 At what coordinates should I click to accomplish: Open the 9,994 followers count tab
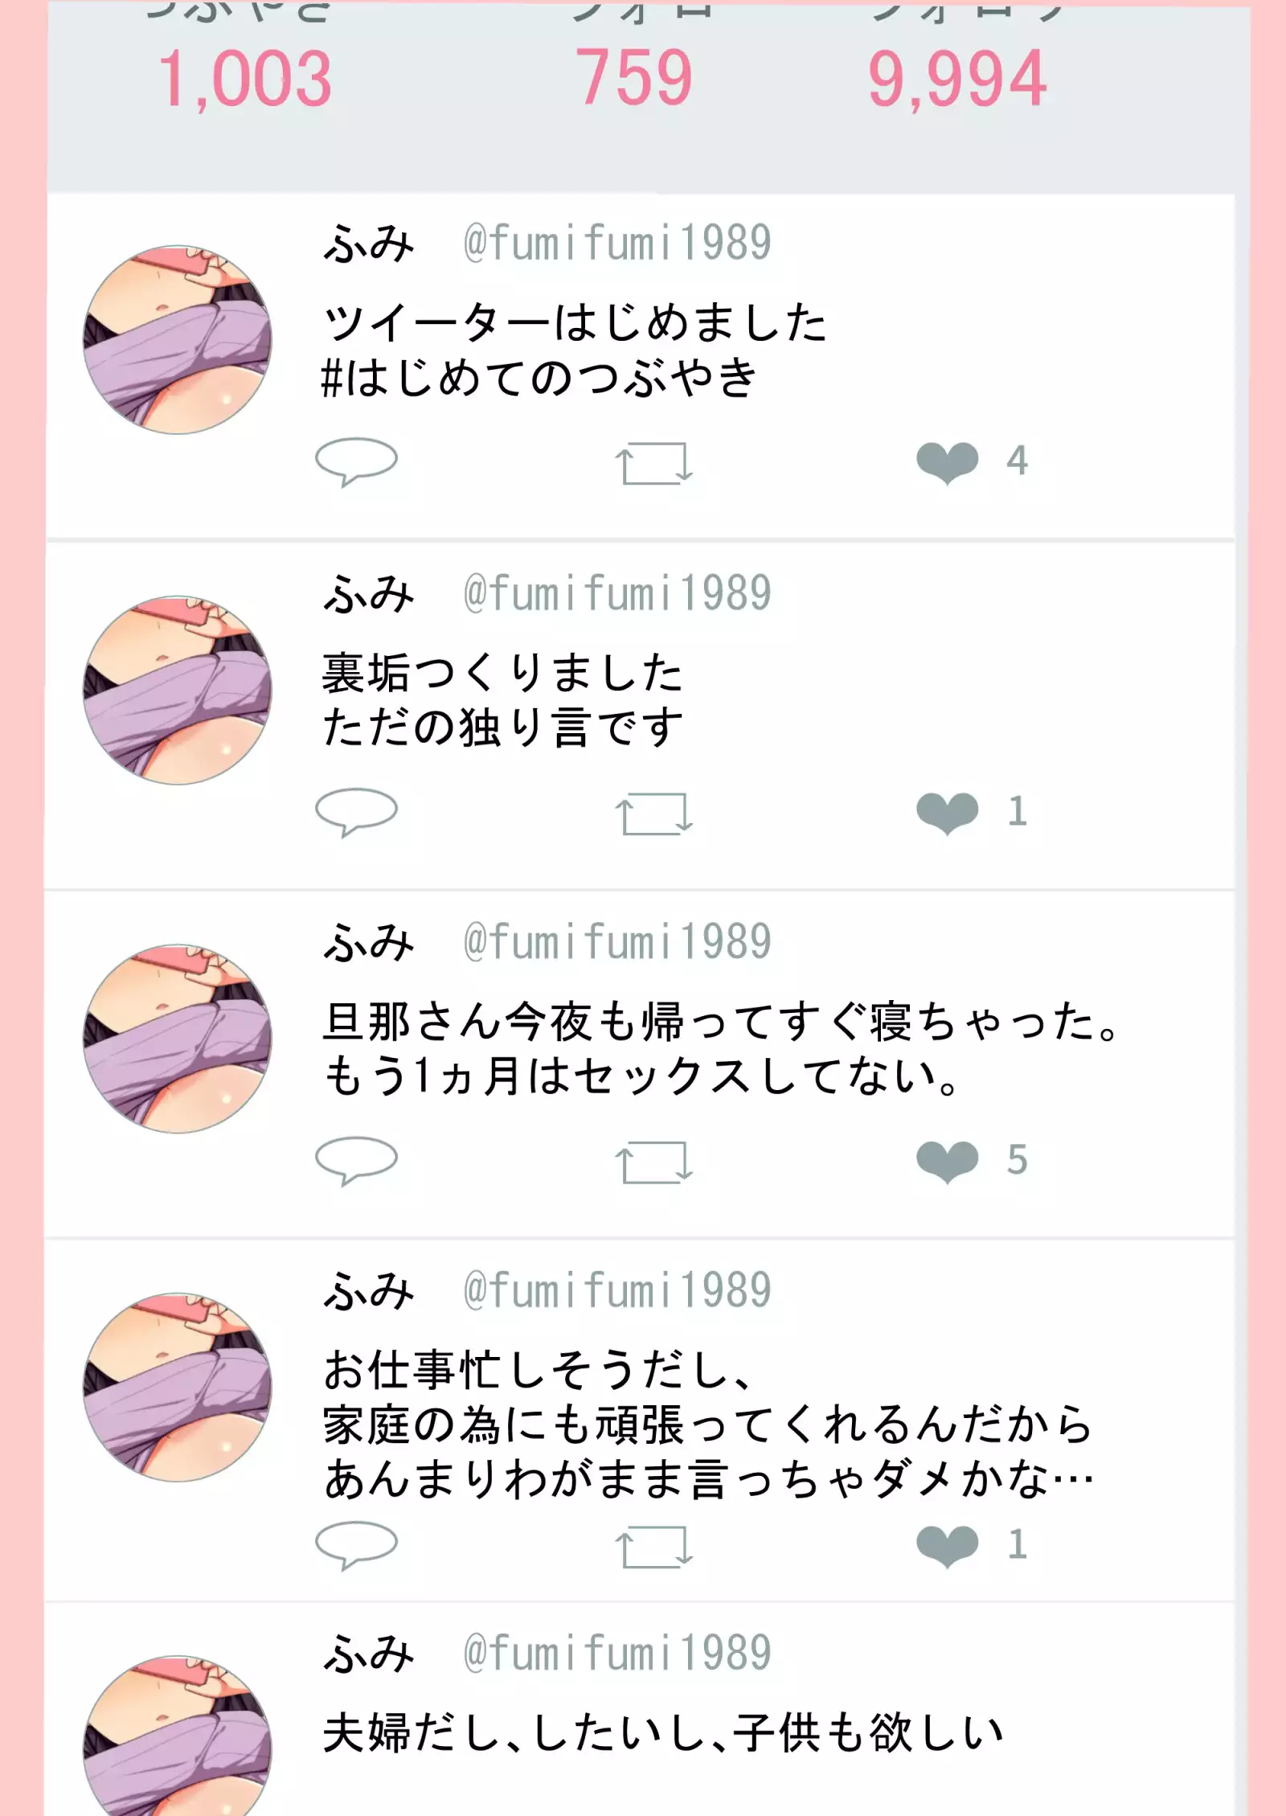click(956, 77)
